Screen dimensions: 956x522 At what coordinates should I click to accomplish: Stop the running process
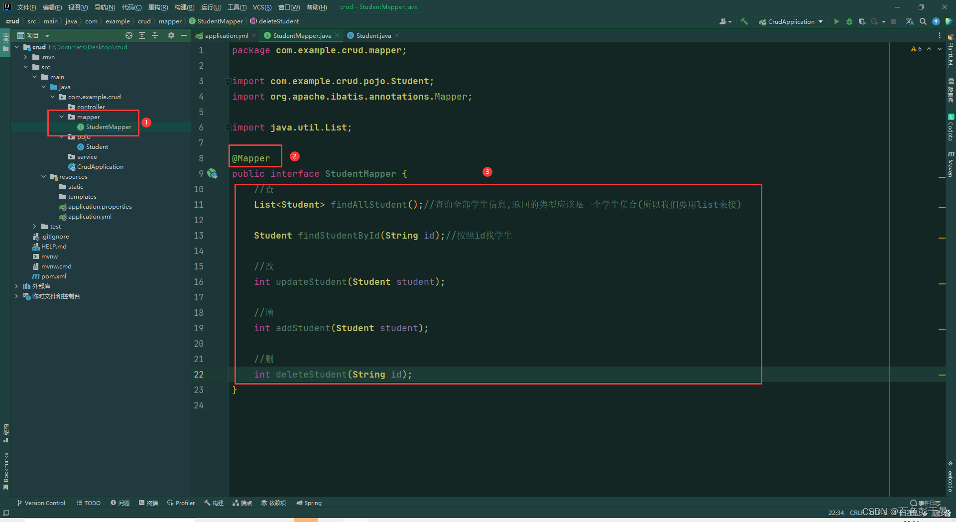click(894, 21)
